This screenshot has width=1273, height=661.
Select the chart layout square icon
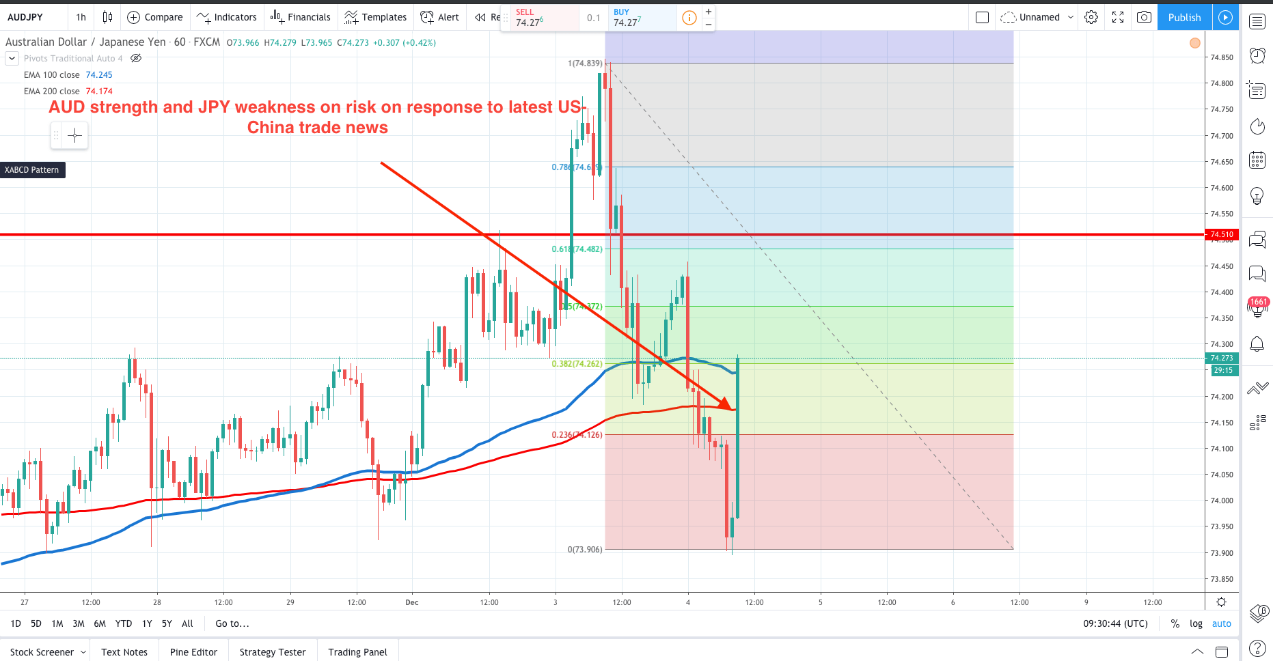pyautogui.click(x=982, y=17)
